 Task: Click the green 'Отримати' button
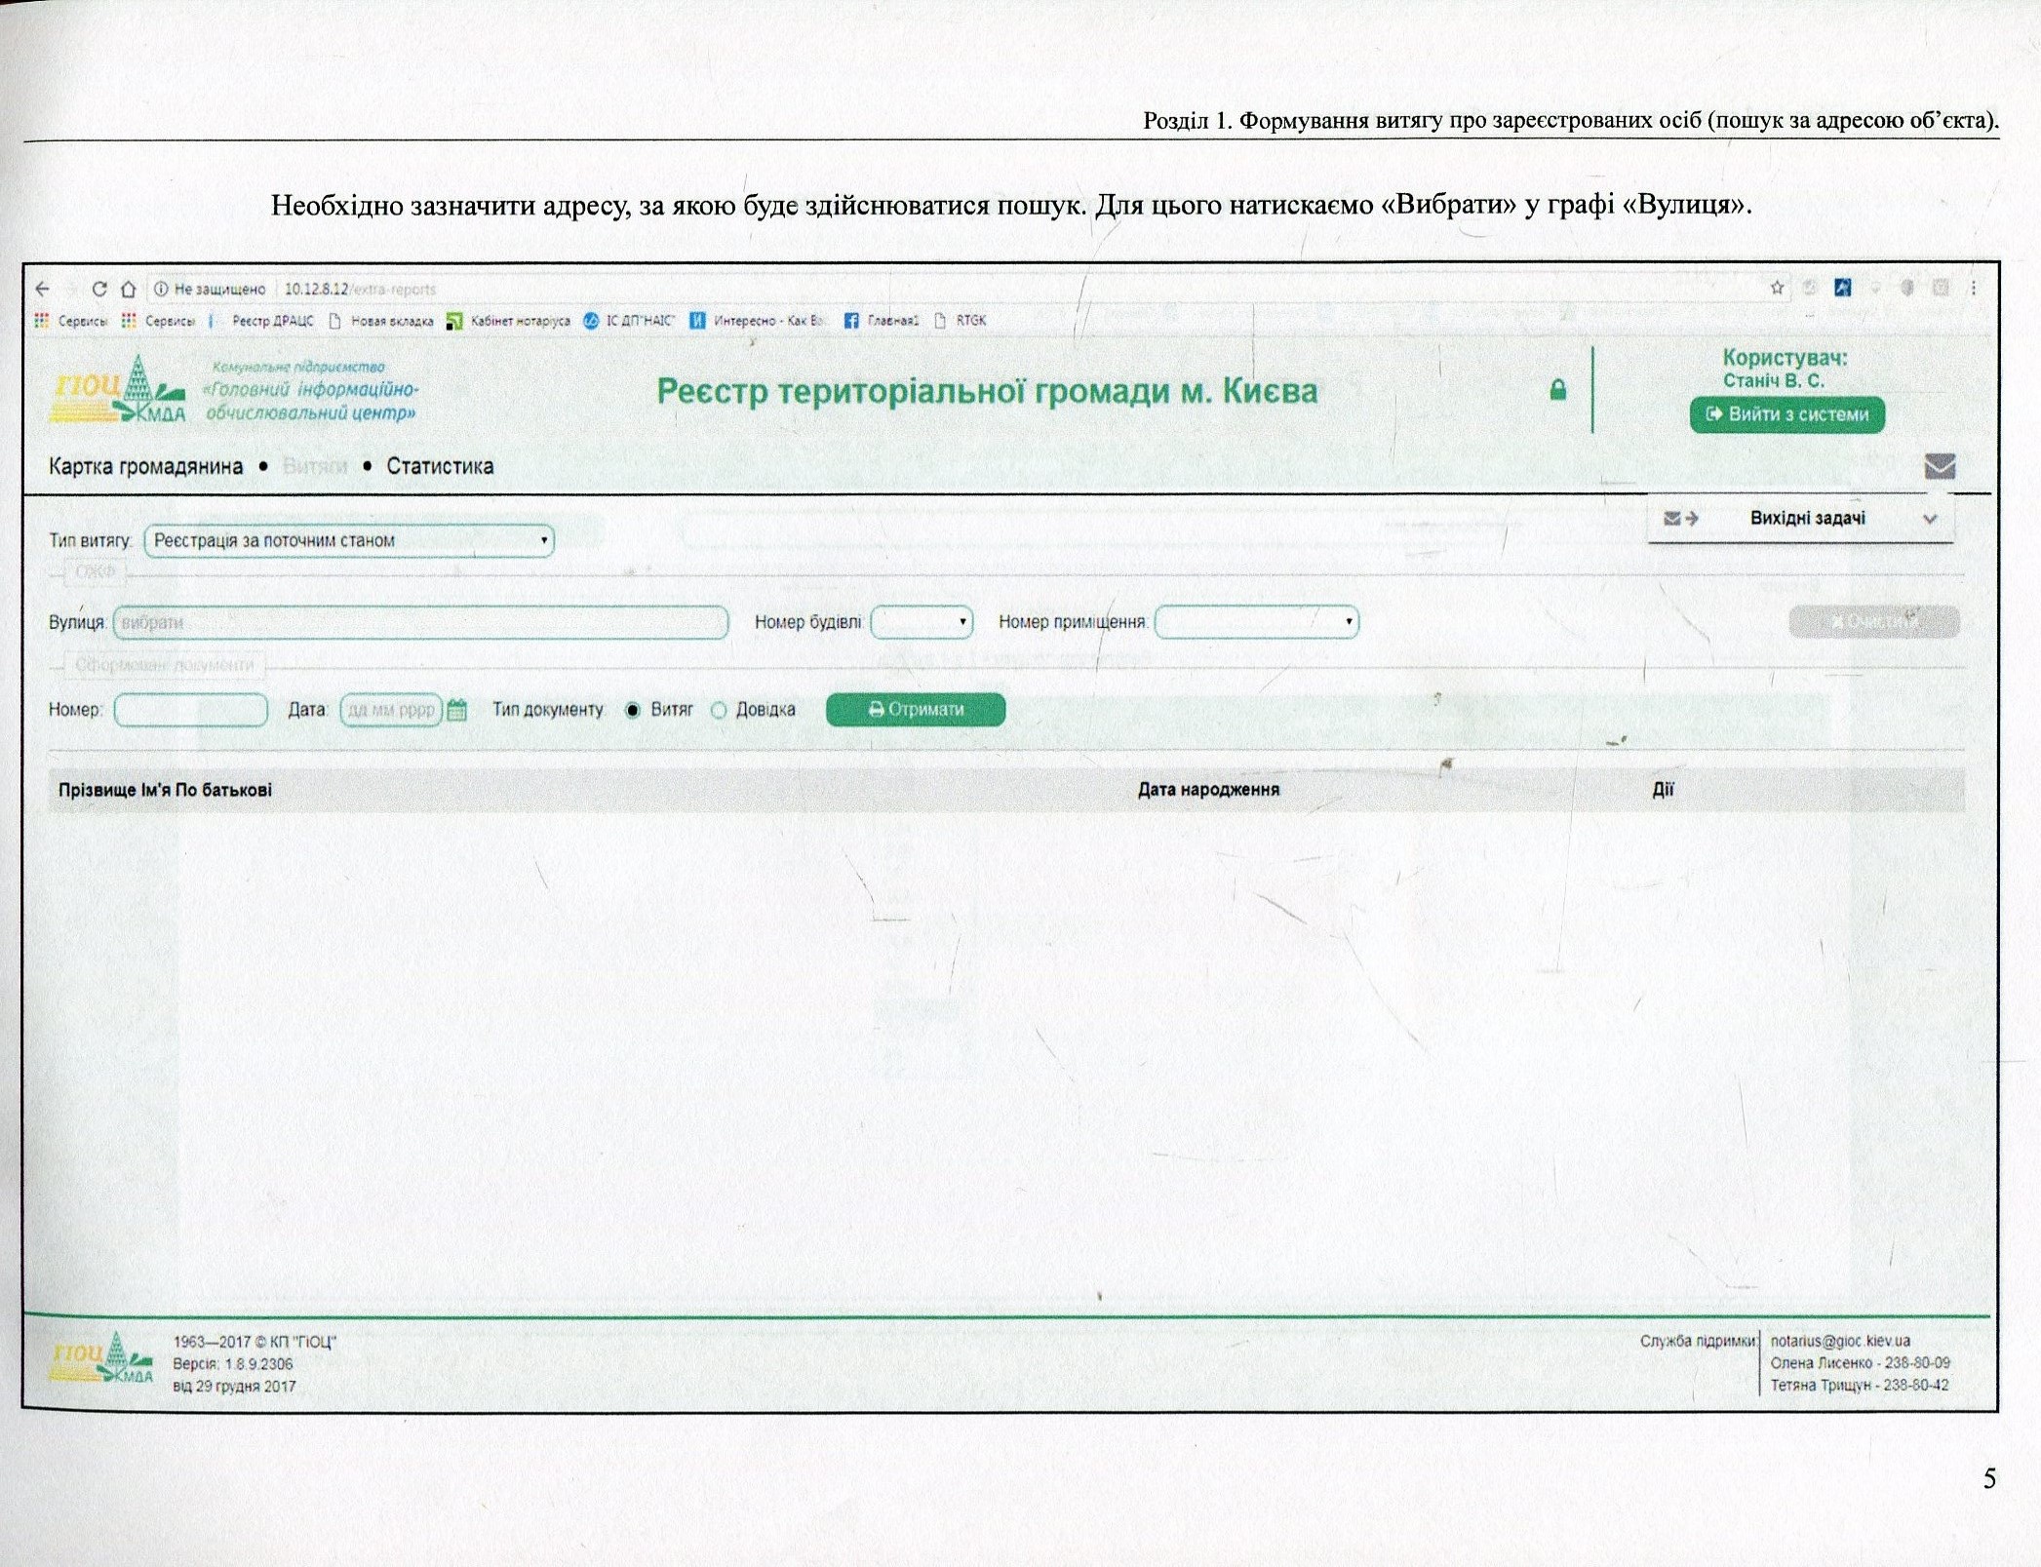(916, 710)
